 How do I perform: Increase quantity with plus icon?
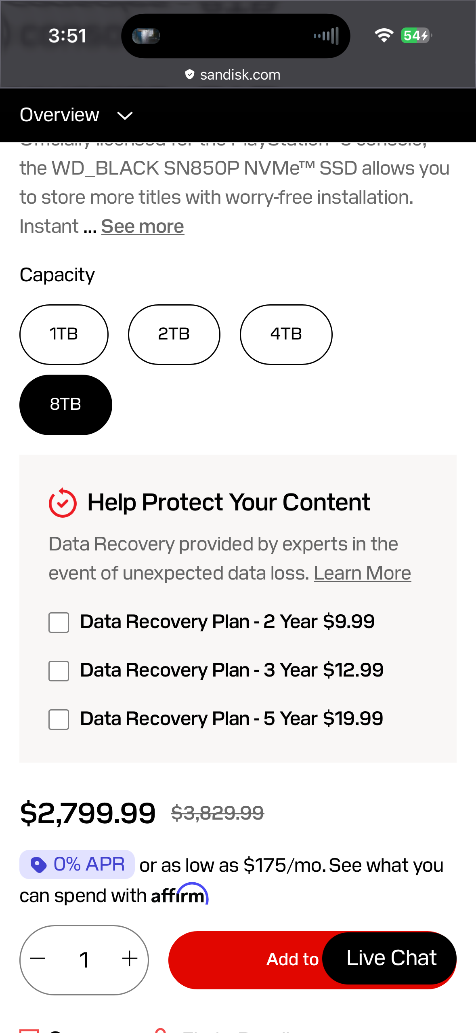130,959
